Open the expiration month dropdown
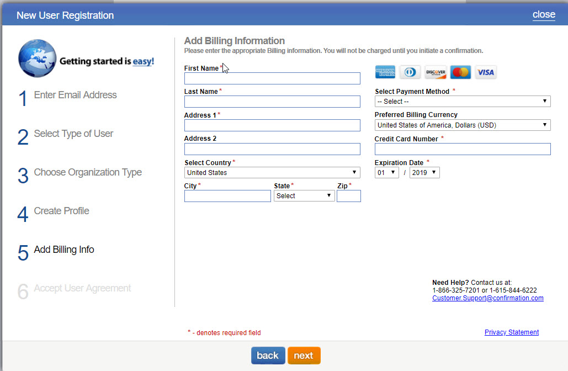The height and width of the screenshot is (371, 568). pyautogui.click(x=387, y=172)
